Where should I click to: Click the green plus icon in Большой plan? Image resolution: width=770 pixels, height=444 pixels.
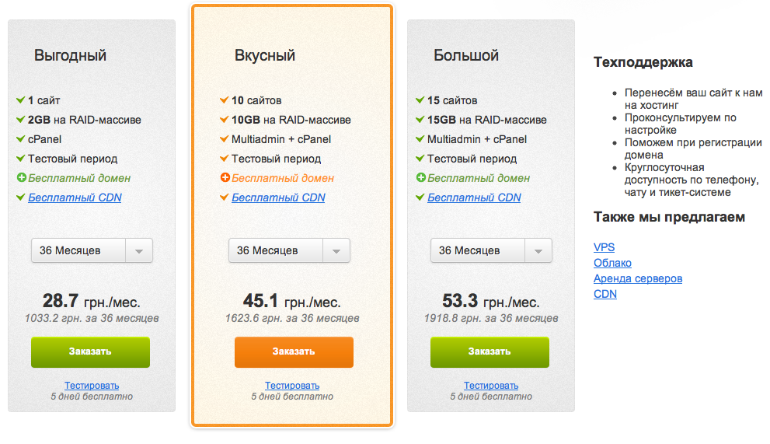[x=420, y=178]
